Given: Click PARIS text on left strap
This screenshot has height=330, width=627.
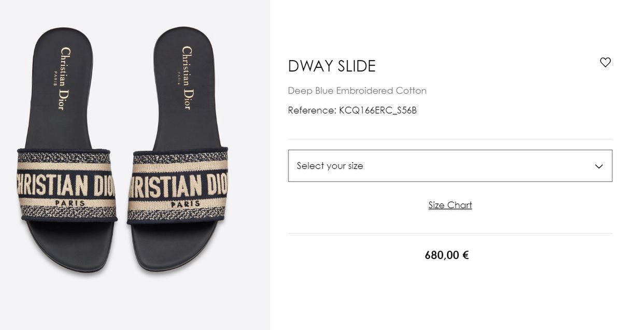Looking at the screenshot, I should [70, 204].
